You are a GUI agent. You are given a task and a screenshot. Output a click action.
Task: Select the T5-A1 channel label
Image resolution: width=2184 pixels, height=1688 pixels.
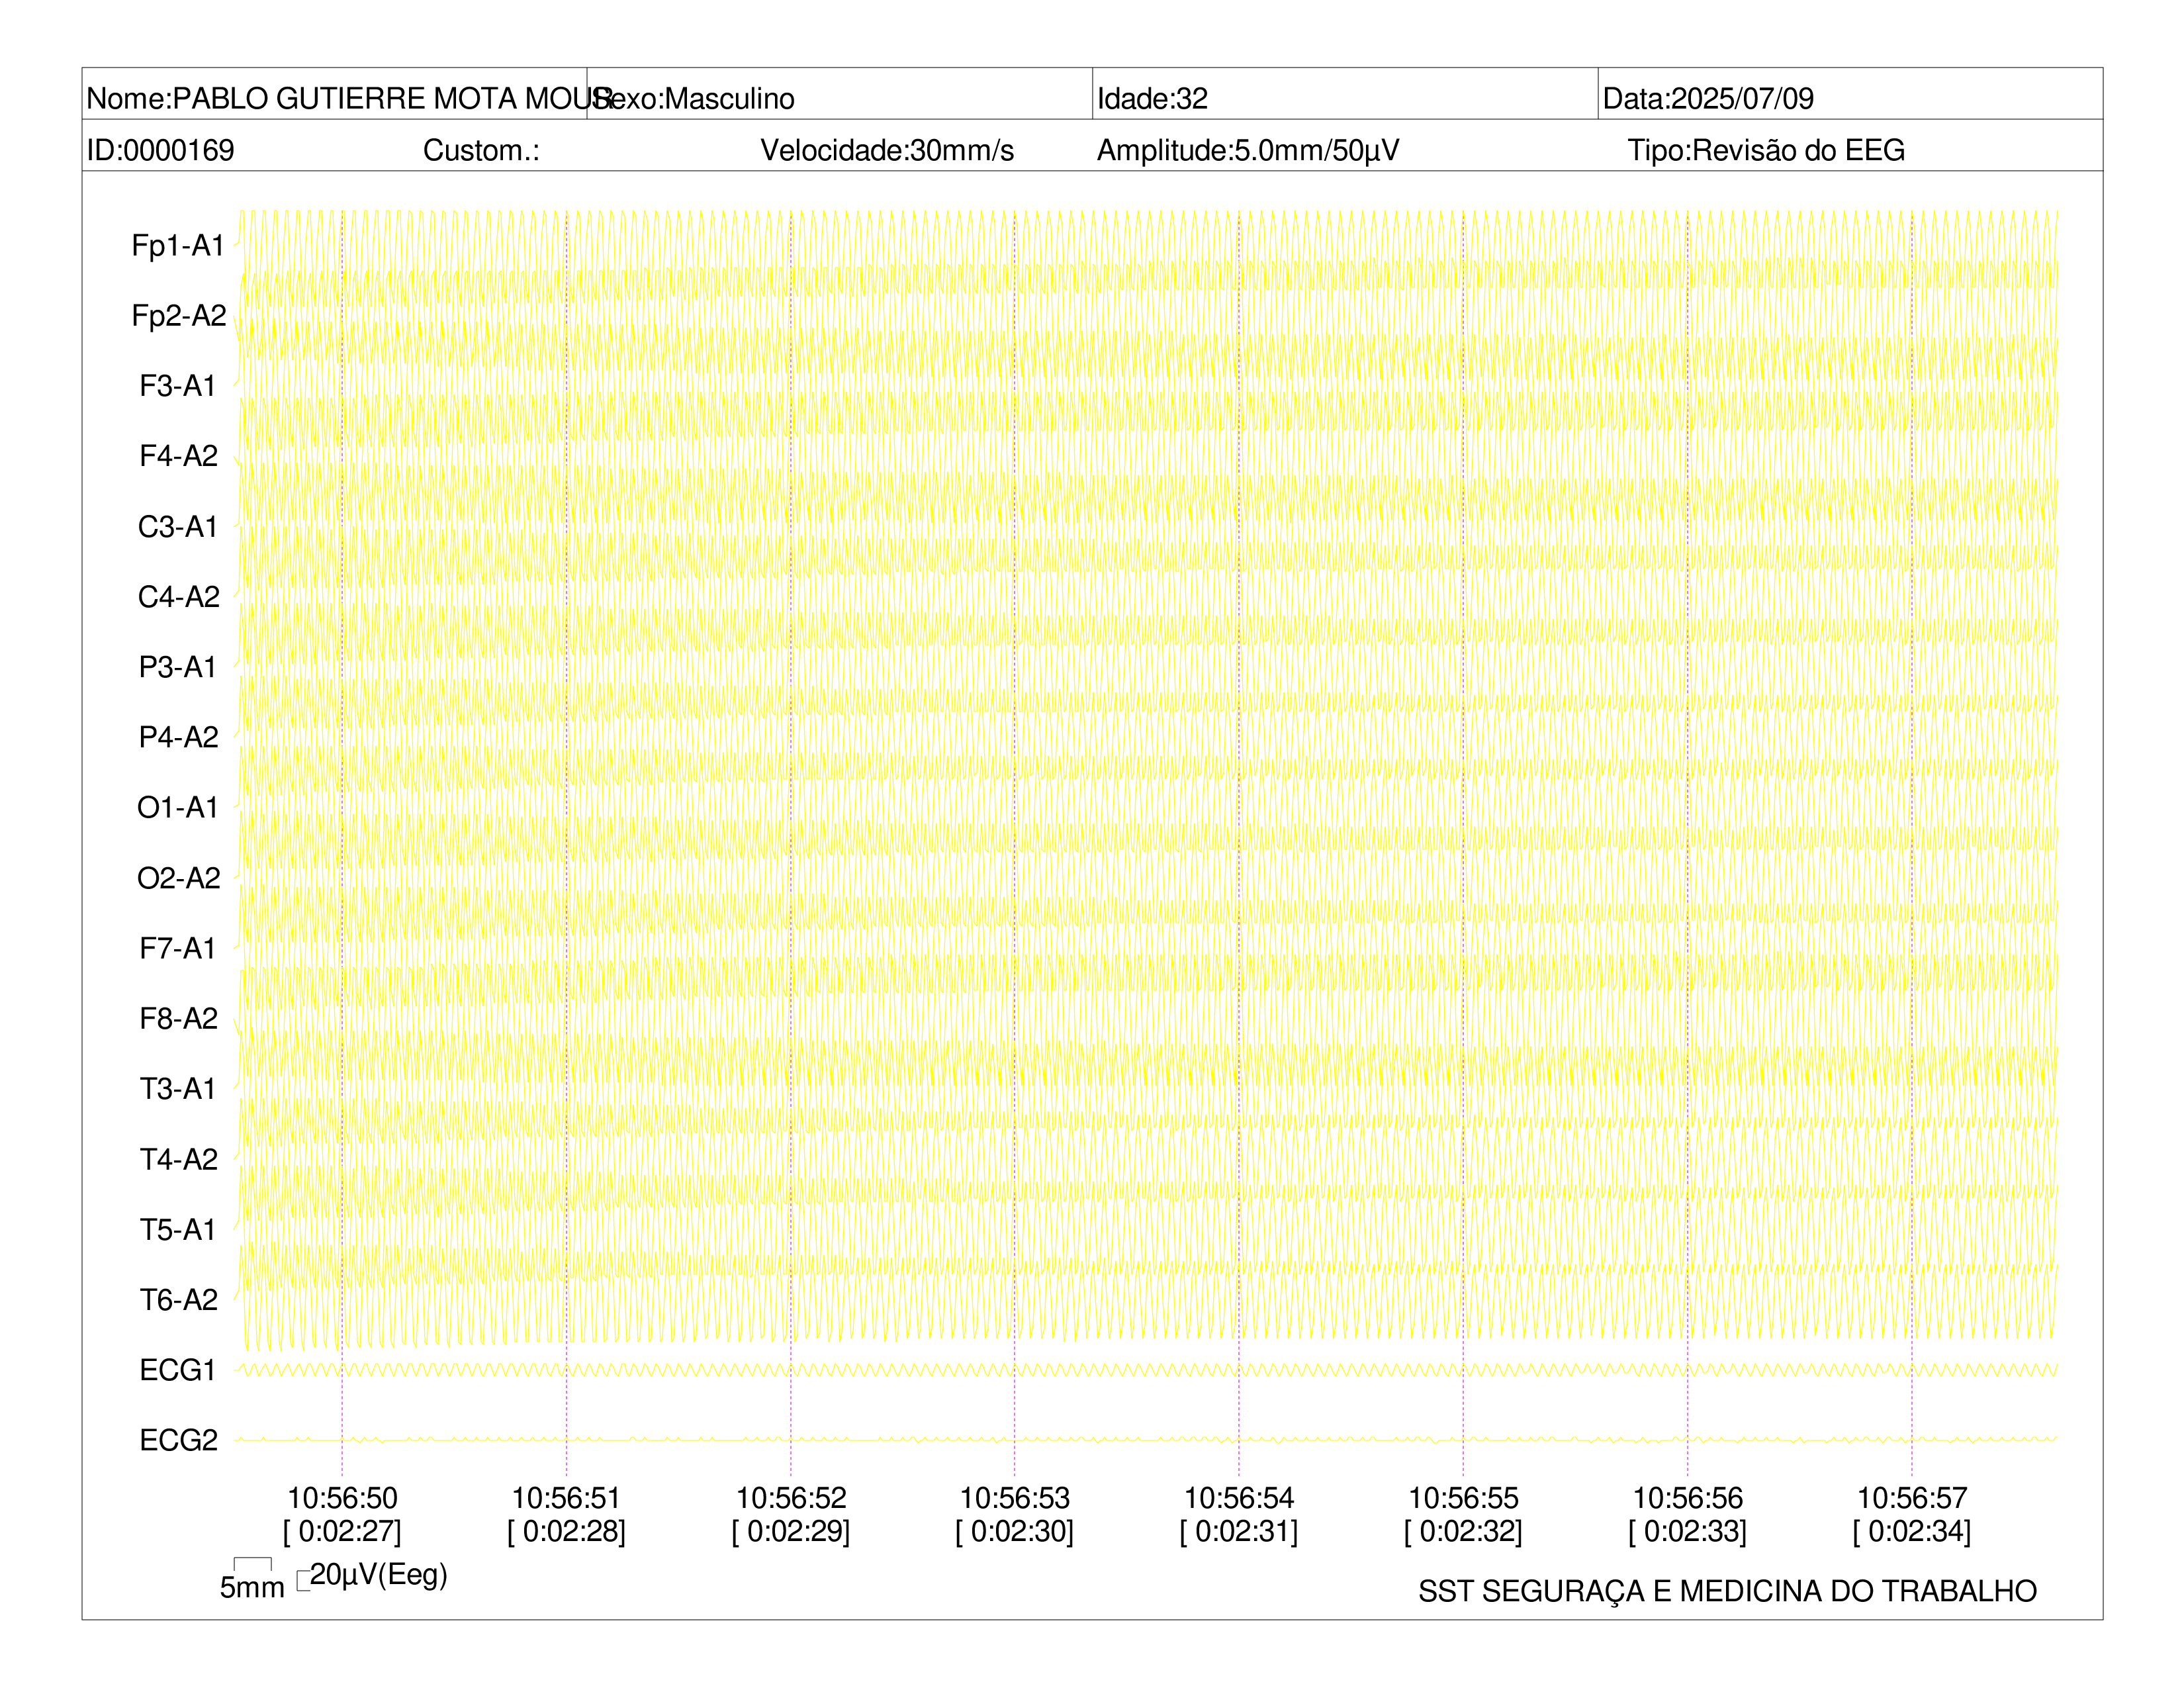coord(178,1229)
